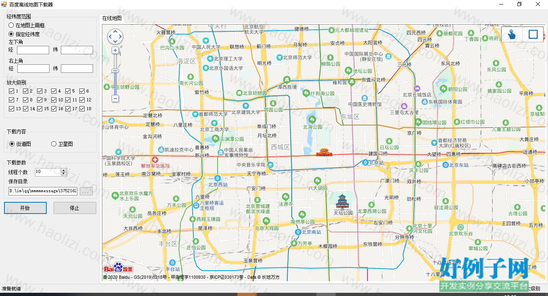Focus the 右上角 纬 latitude field
Viewport: 548px width, 296px height.
click(77, 69)
